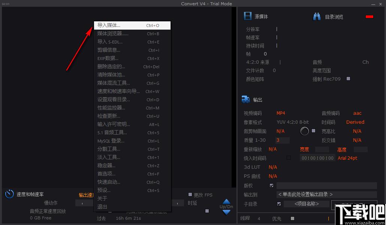386x225 pixels.
Task: Open 淡入工具... menu item
Action: (x=132, y=157)
